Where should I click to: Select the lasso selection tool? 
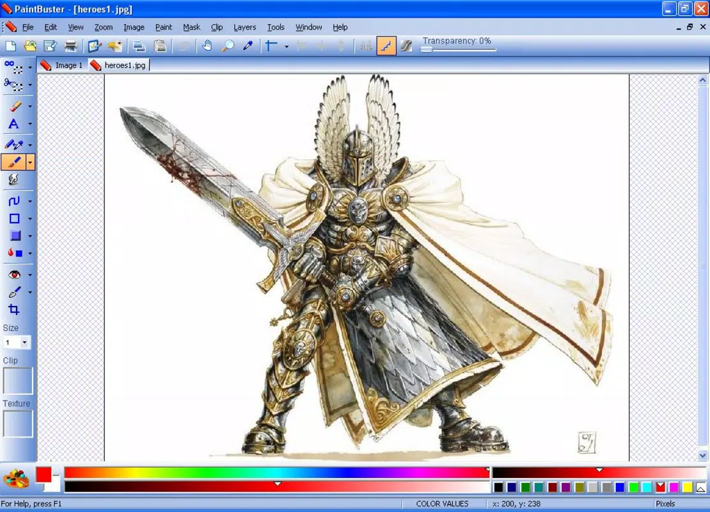click(x=13, y=67)
